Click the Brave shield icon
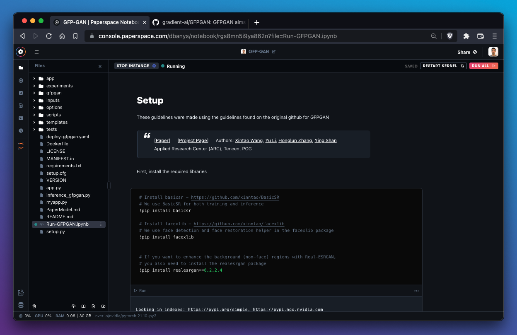This screenshot has width=517, height=335. click(x=450, y=36)
